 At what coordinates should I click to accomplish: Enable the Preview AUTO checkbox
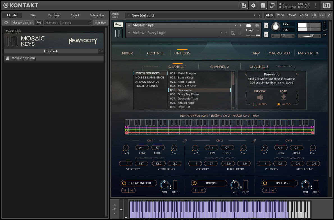(255, 105)
